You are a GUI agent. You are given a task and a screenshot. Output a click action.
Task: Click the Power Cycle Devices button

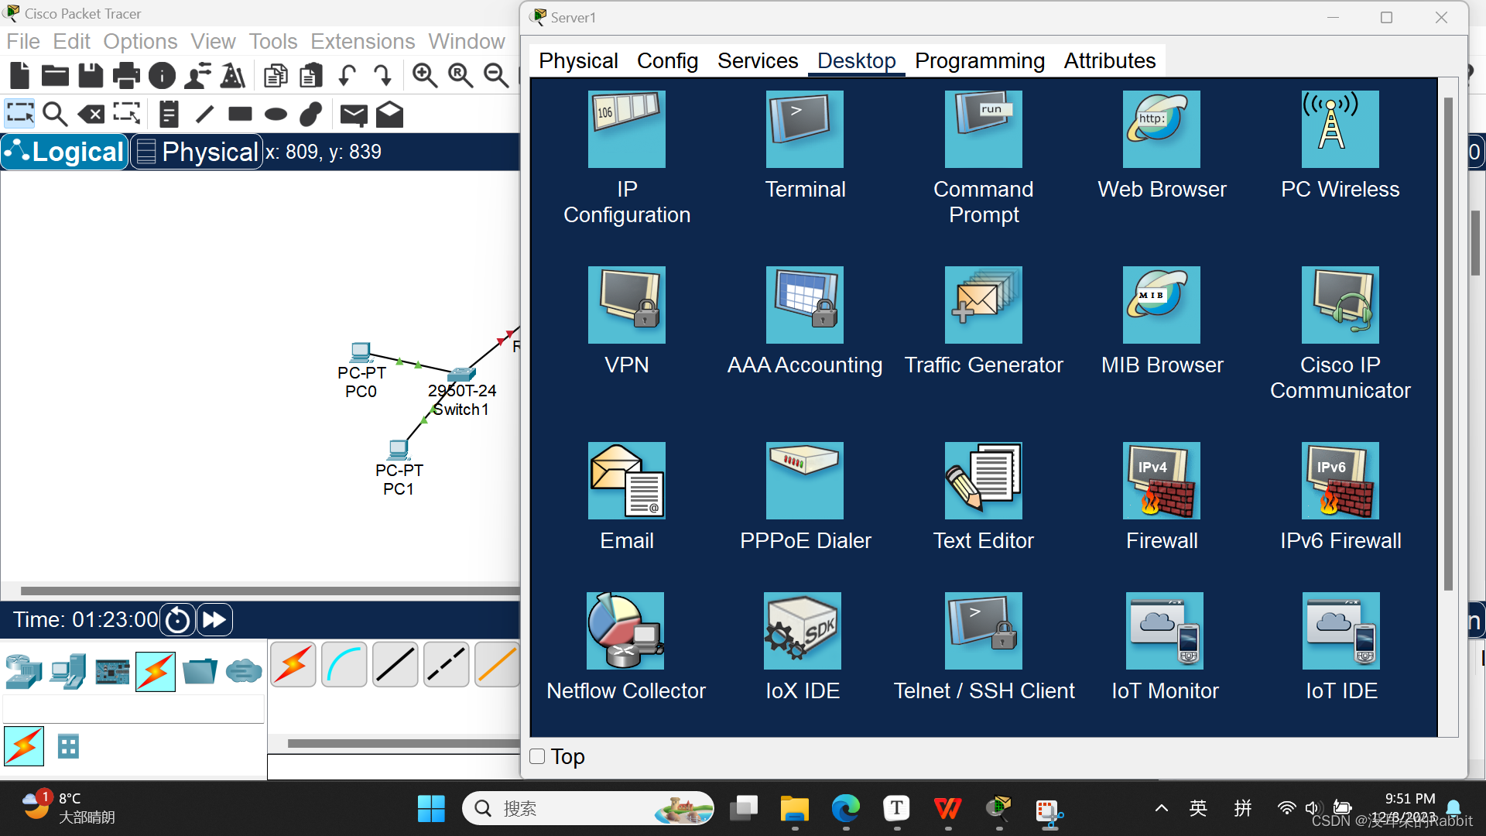177,620
